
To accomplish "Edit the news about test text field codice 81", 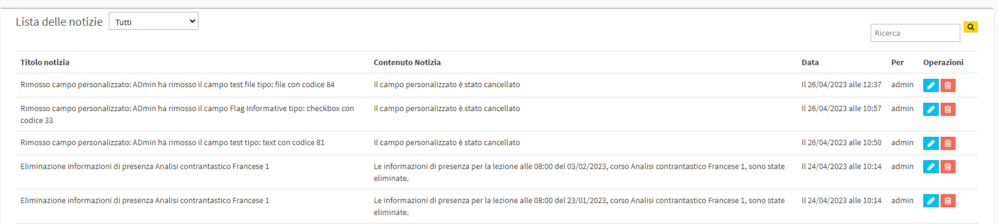I will point(930,143).
